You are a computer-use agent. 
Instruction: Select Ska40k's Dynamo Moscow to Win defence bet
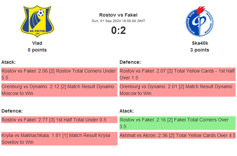(177, 90)
